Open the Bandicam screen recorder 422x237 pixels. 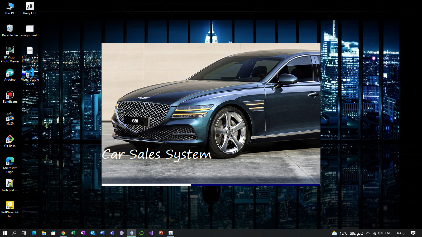pos(10,95)
